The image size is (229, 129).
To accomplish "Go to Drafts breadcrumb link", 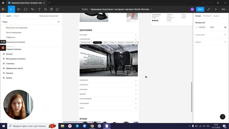I will [x=85, y=9].
